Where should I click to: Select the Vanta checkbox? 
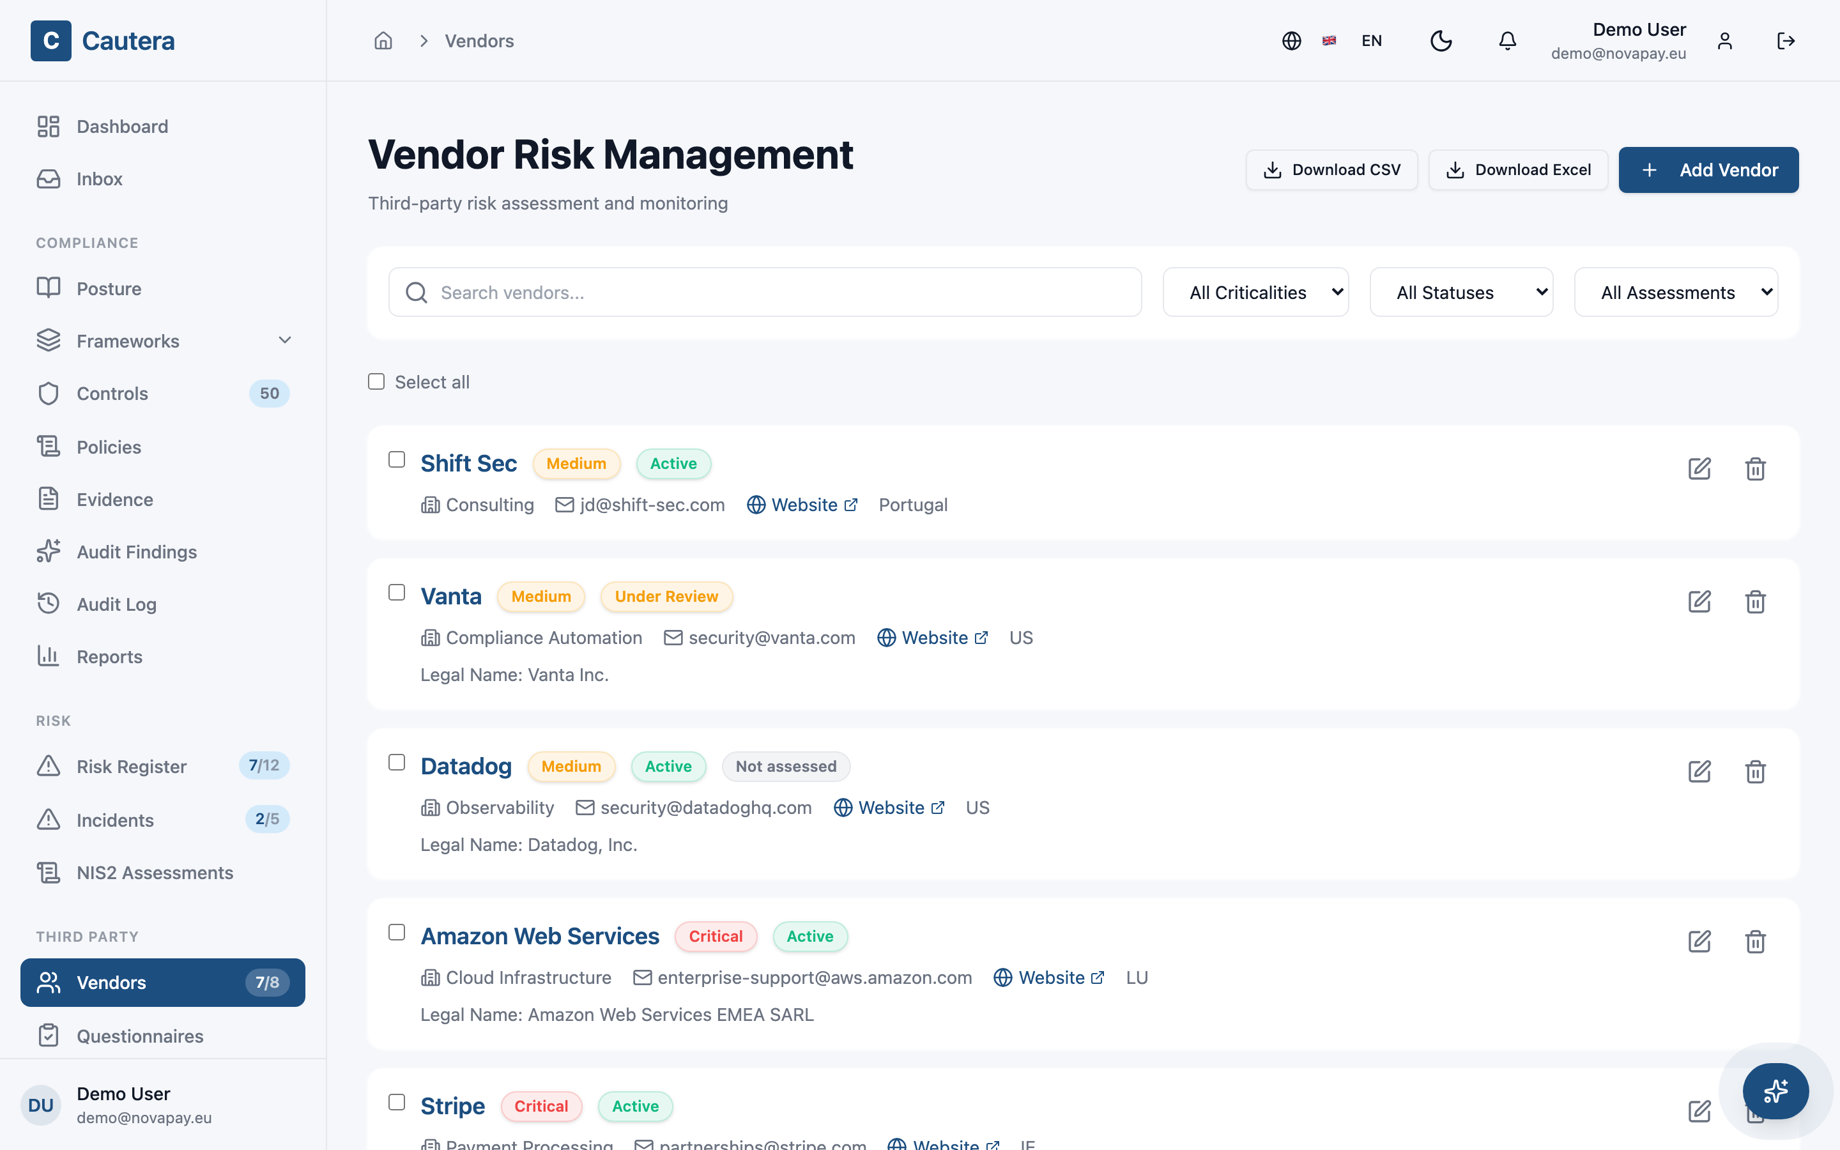click(x=397, y=592)
